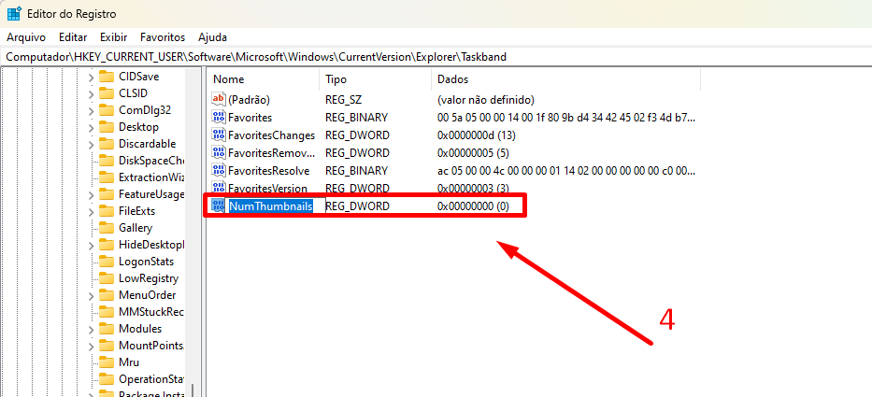Image resolution: width=872 pixels, height=397 pixels.
Task: Open the Favoritos menu
Action: [x=163, y=37]
